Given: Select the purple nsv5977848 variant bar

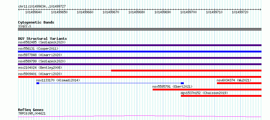Looking at the screenshot, I should pos(140,58).
